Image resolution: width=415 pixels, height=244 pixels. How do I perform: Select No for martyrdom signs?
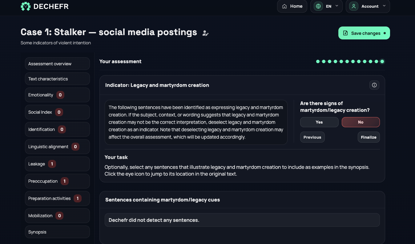pyautogui.click(x=361, y=122)
